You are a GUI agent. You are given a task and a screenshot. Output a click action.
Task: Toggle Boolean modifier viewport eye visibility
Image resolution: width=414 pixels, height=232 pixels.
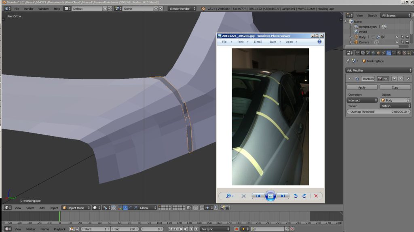point(386,79)
